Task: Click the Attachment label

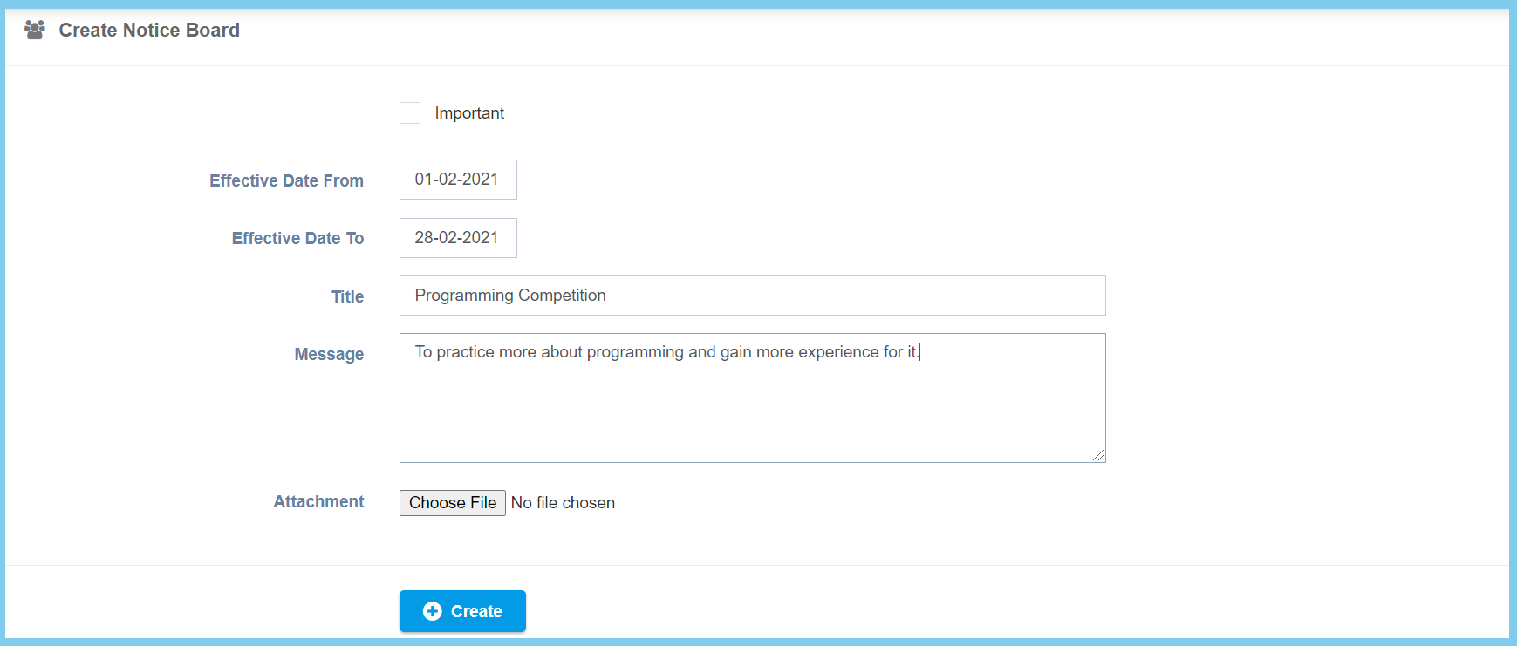Action: point(318,501)
